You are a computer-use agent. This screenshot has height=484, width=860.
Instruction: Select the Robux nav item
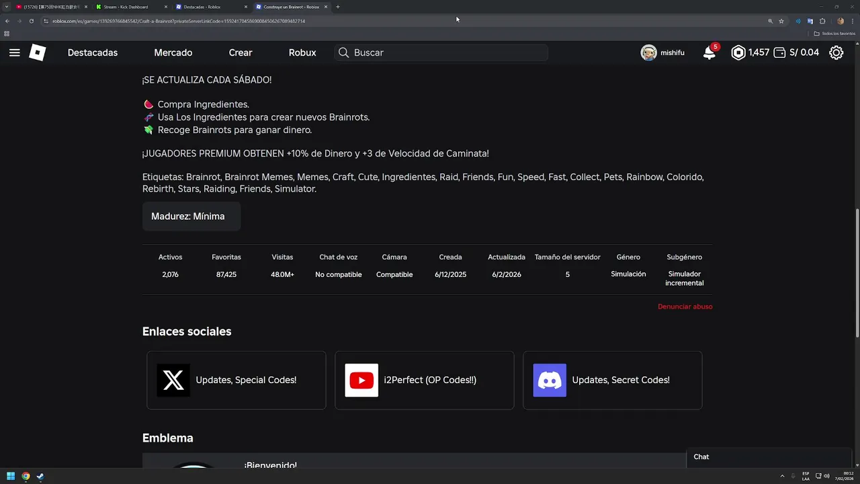tap(302, 52)
